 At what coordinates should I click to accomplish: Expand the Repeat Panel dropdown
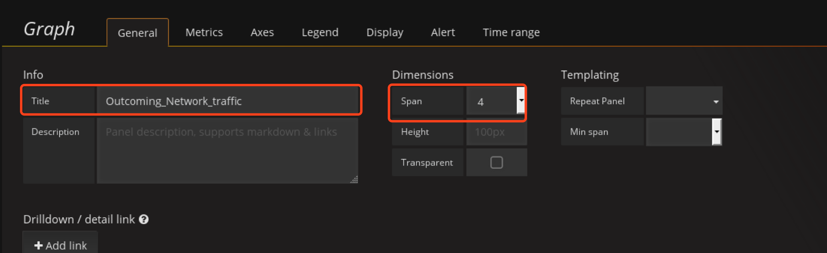pyautogui.click(x=684, y=101)
